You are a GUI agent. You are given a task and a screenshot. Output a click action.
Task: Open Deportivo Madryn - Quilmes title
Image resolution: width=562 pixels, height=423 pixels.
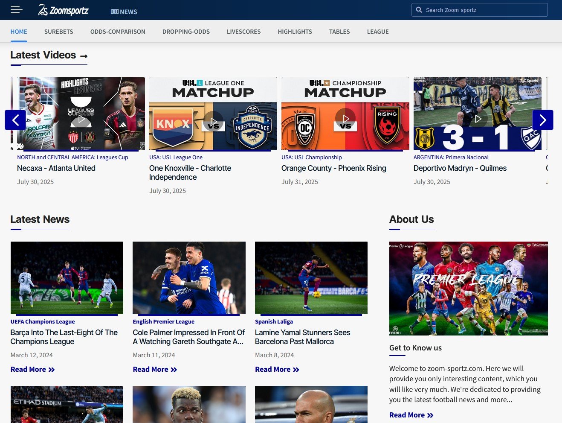coord(460,168)
